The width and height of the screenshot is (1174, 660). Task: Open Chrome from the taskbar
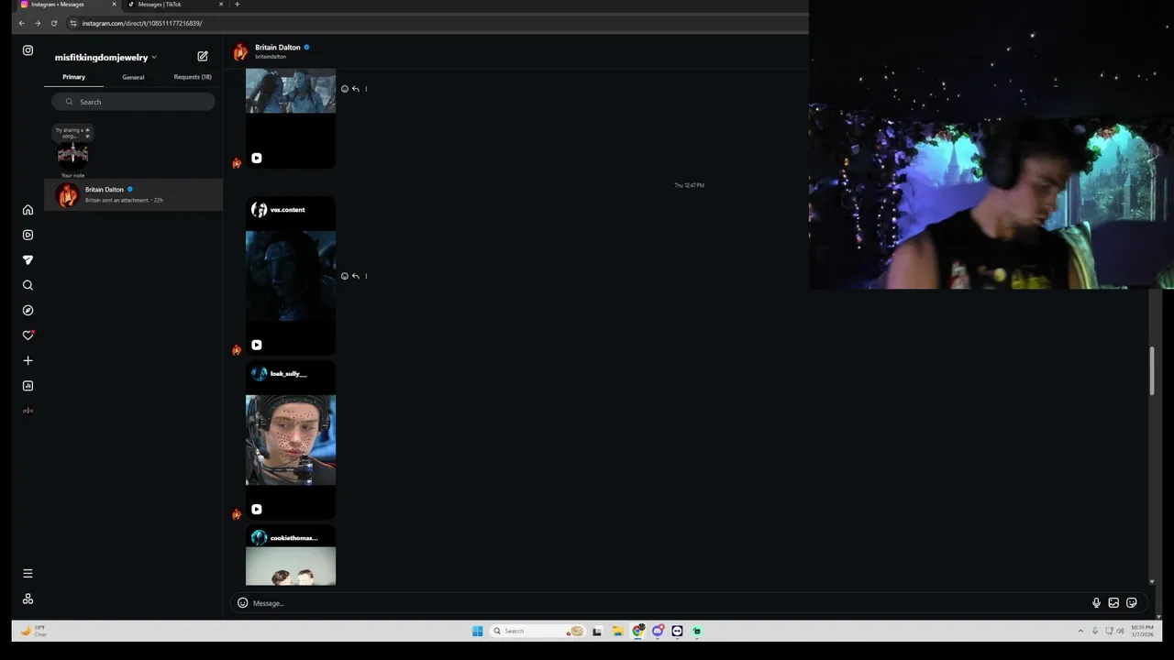point(637,631)
